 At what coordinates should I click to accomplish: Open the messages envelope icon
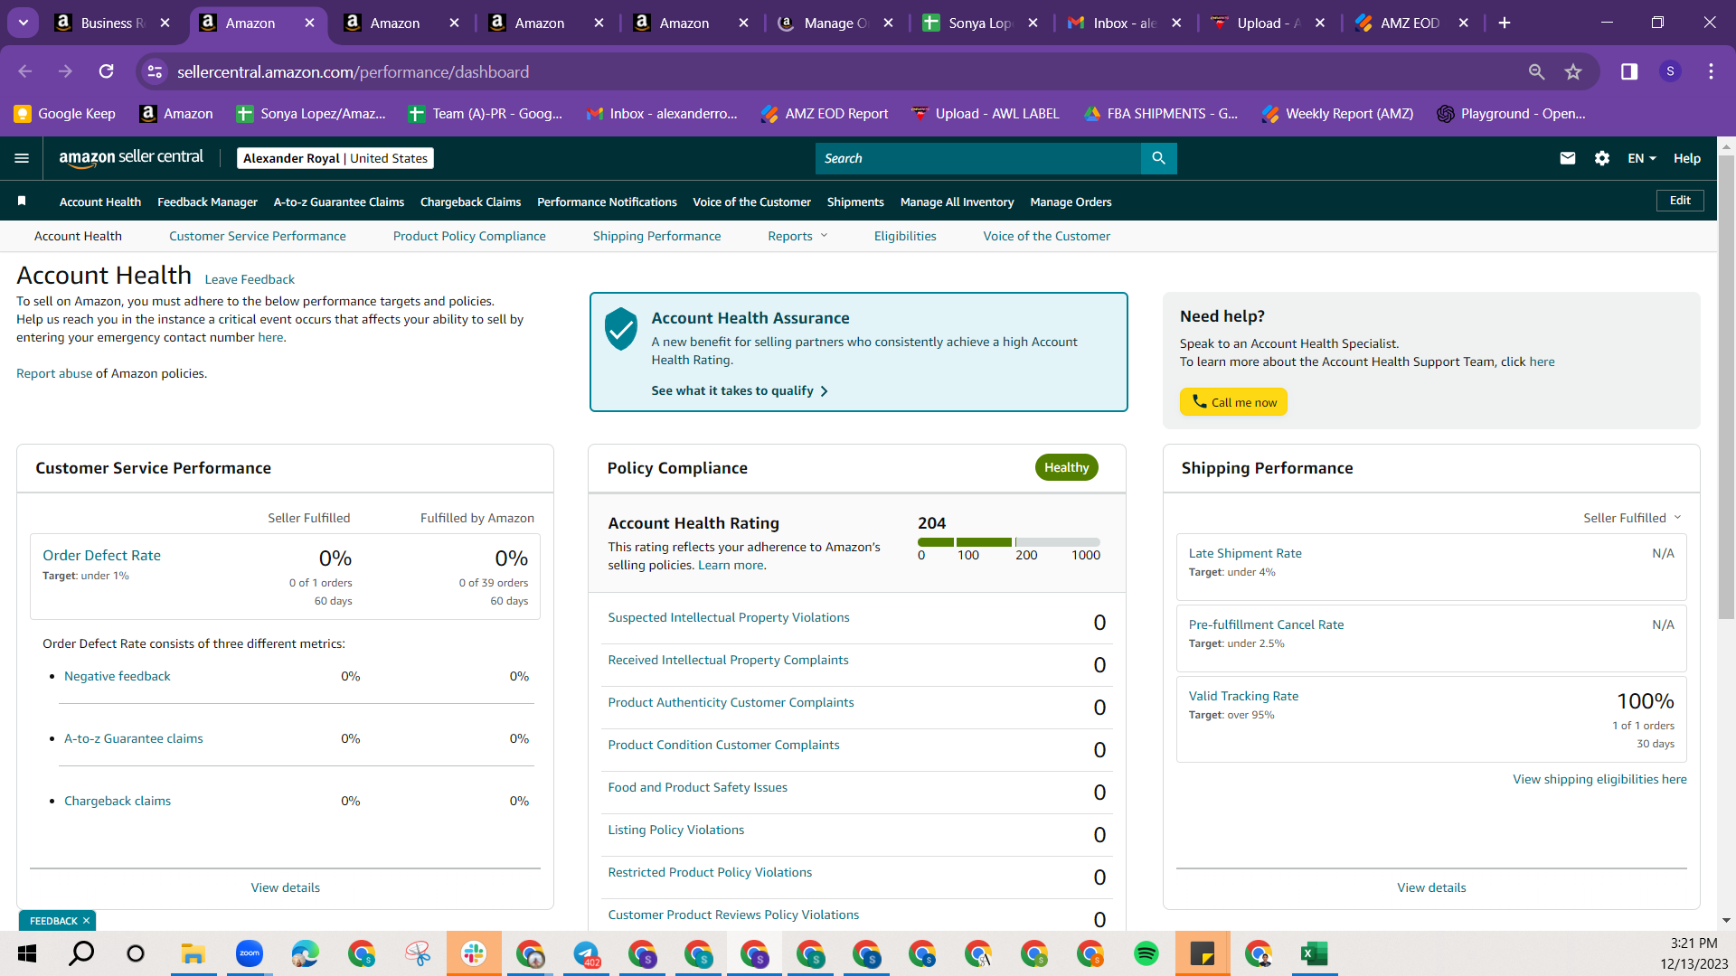pyautogui.click(x=1568, y=158)
